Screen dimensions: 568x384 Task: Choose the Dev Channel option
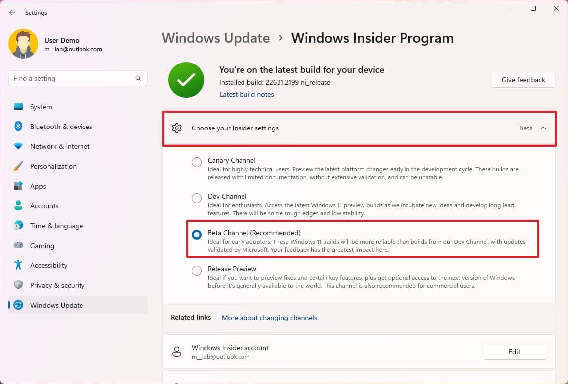[196, 198]
